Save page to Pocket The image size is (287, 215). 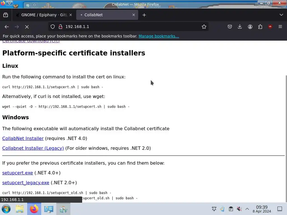[x=230, y=27]
